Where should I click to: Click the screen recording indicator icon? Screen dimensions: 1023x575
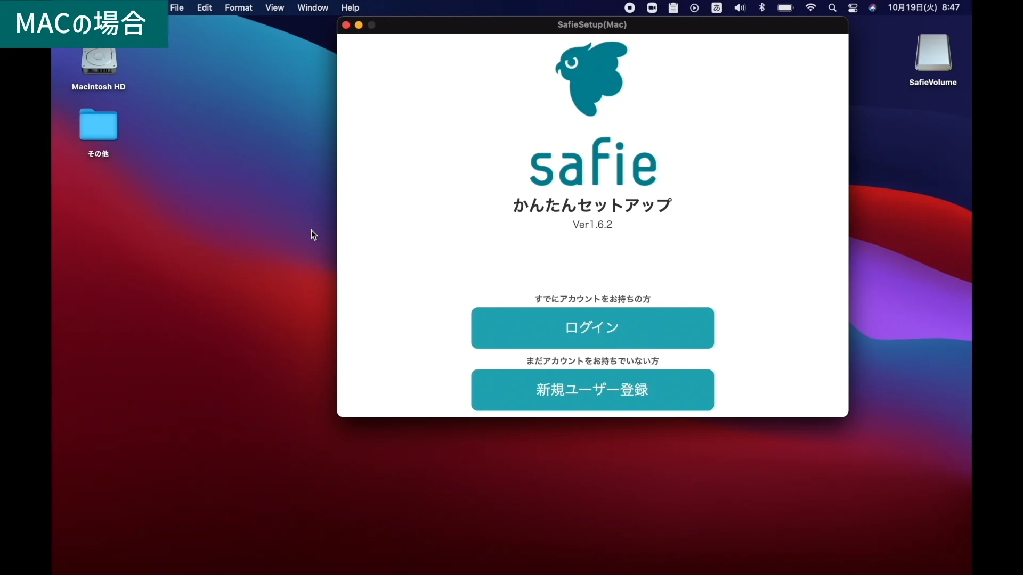pos(629,7)
